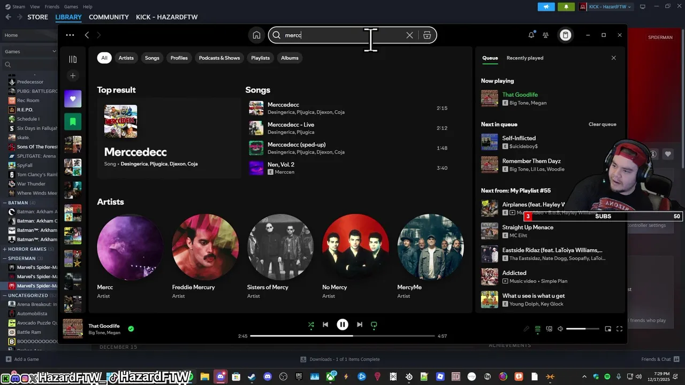
Task: Open the Miniplayer icon
Action: pyautogui.click(x=608, y=329)
